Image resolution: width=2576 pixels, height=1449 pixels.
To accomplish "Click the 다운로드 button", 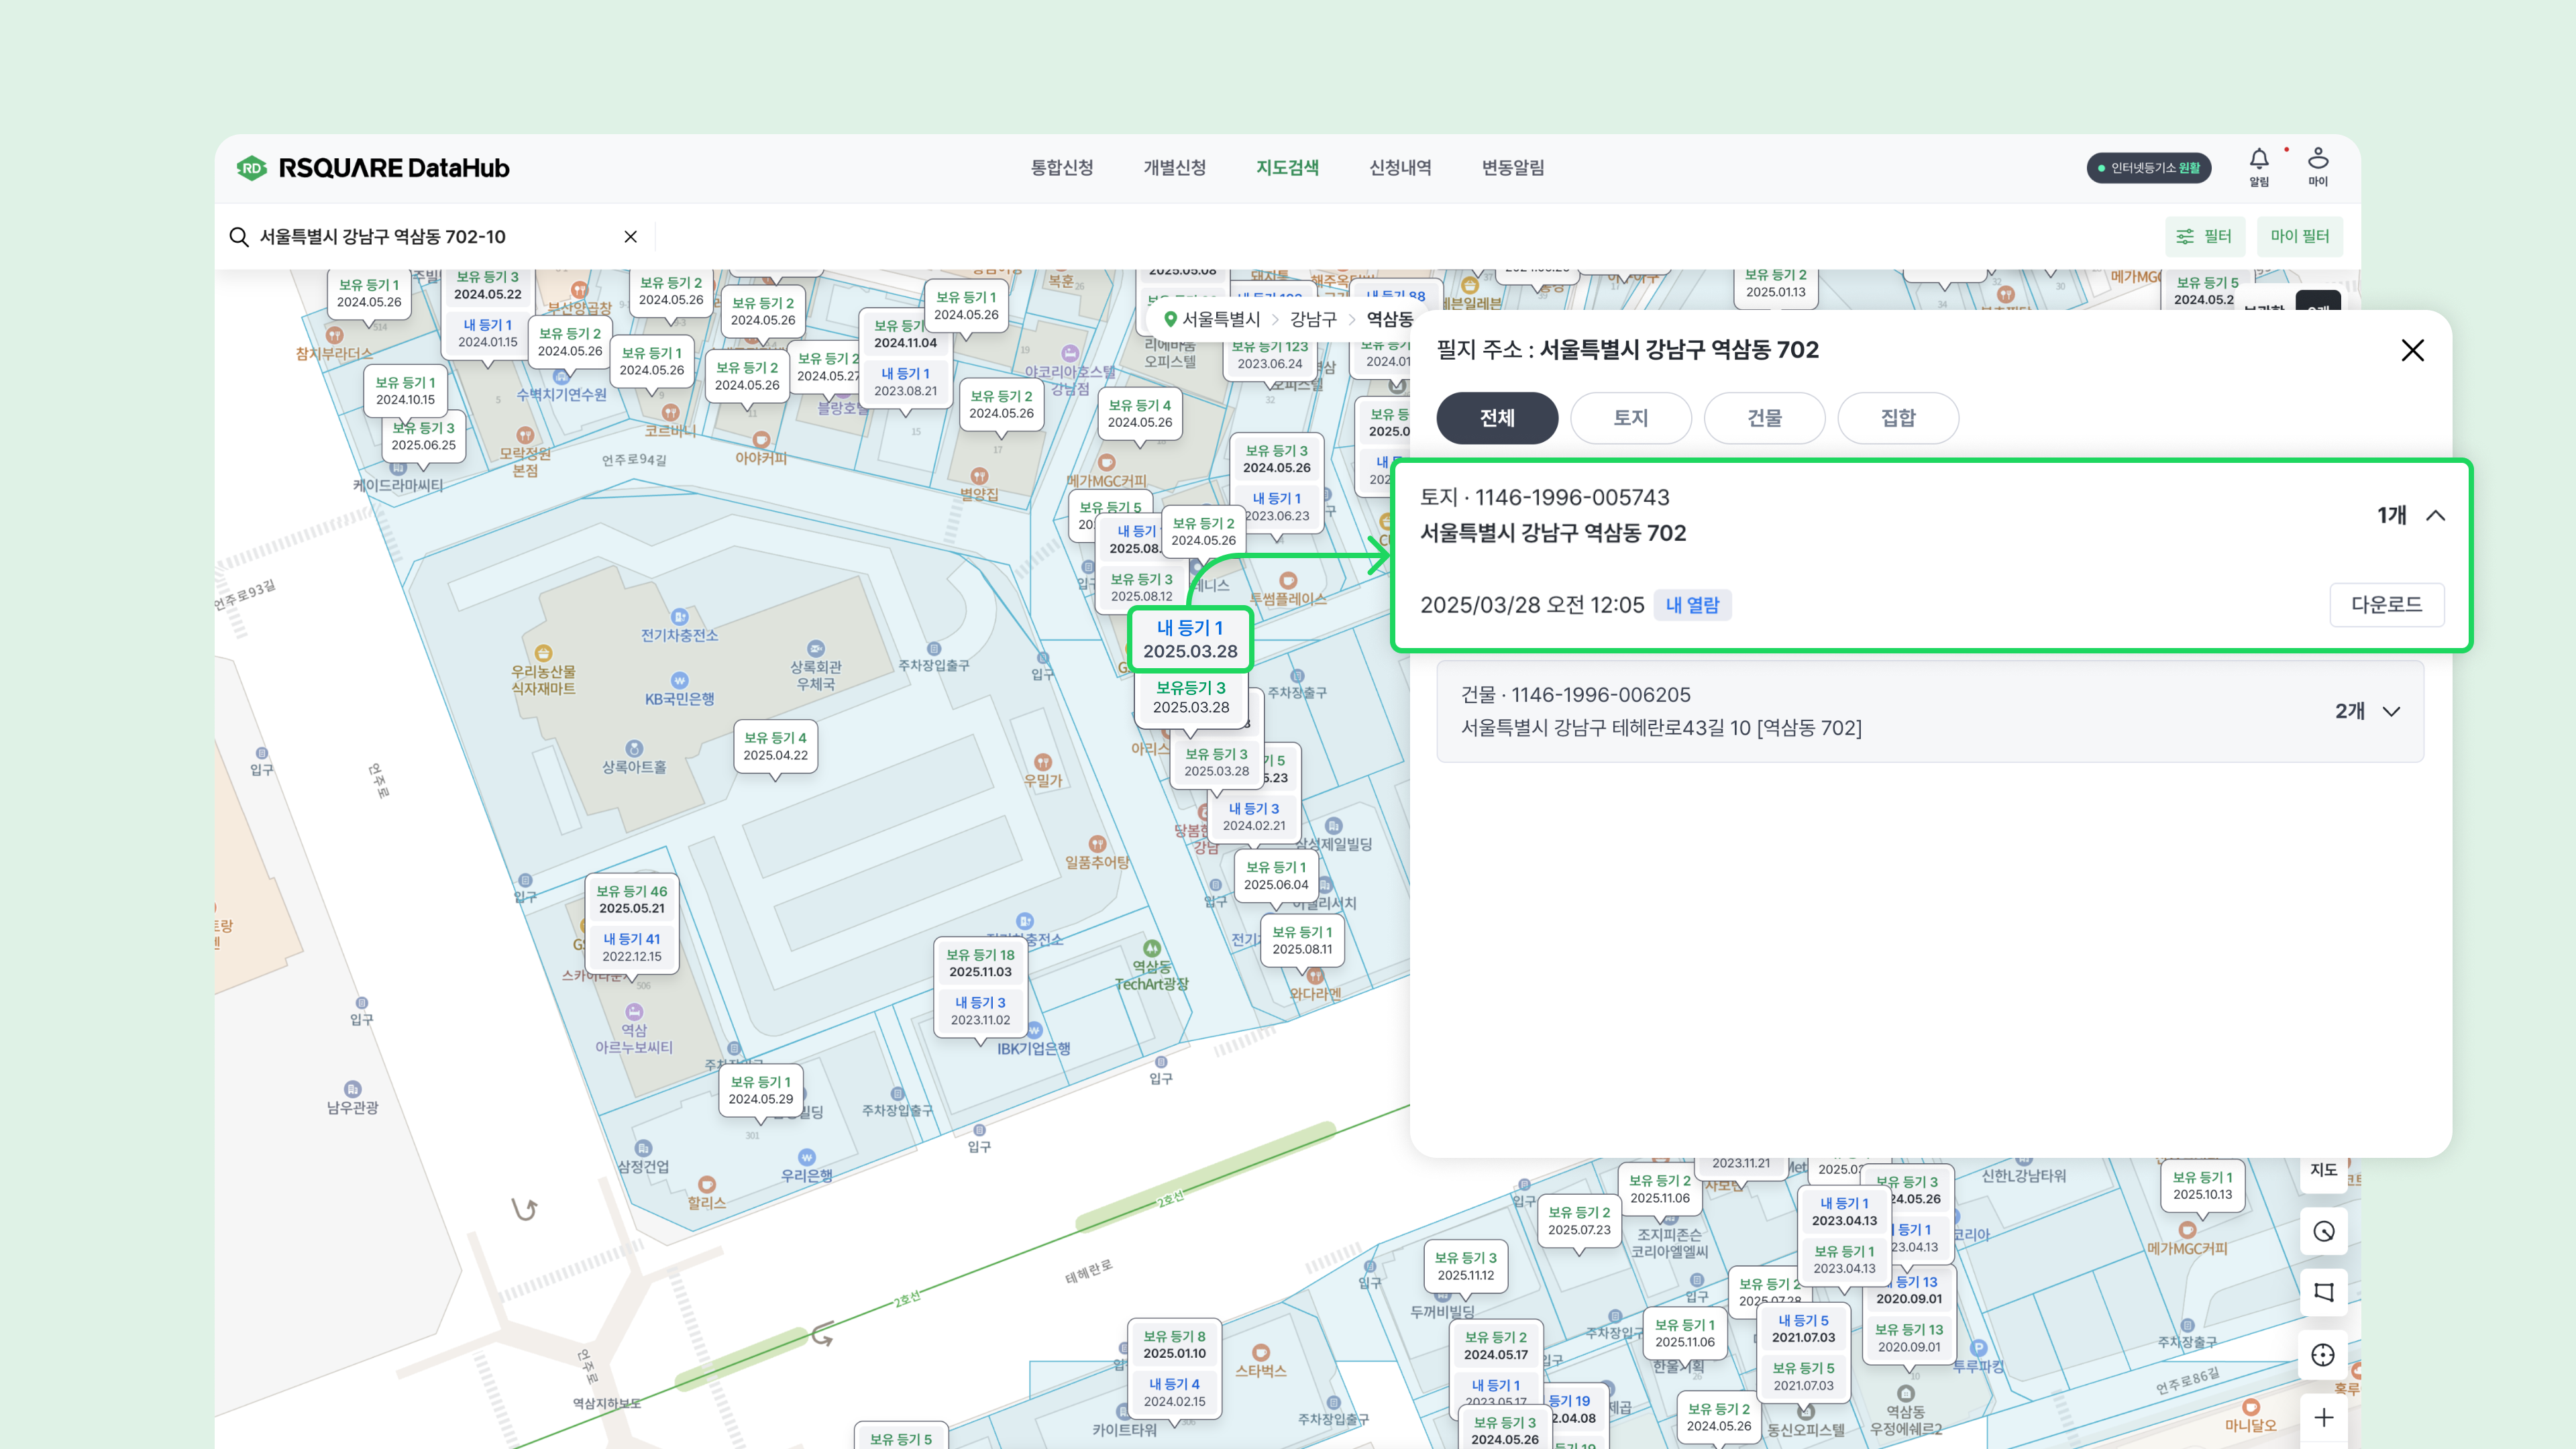I will pyautogui.click(x=2386, y=605).
